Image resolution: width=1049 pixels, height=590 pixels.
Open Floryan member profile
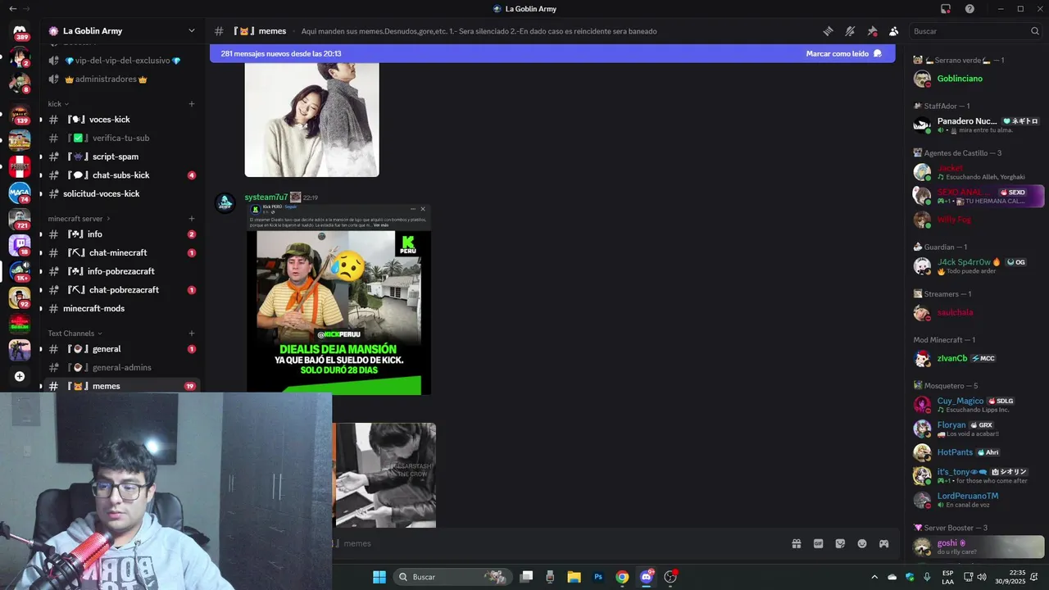click(x=979, y=429)
